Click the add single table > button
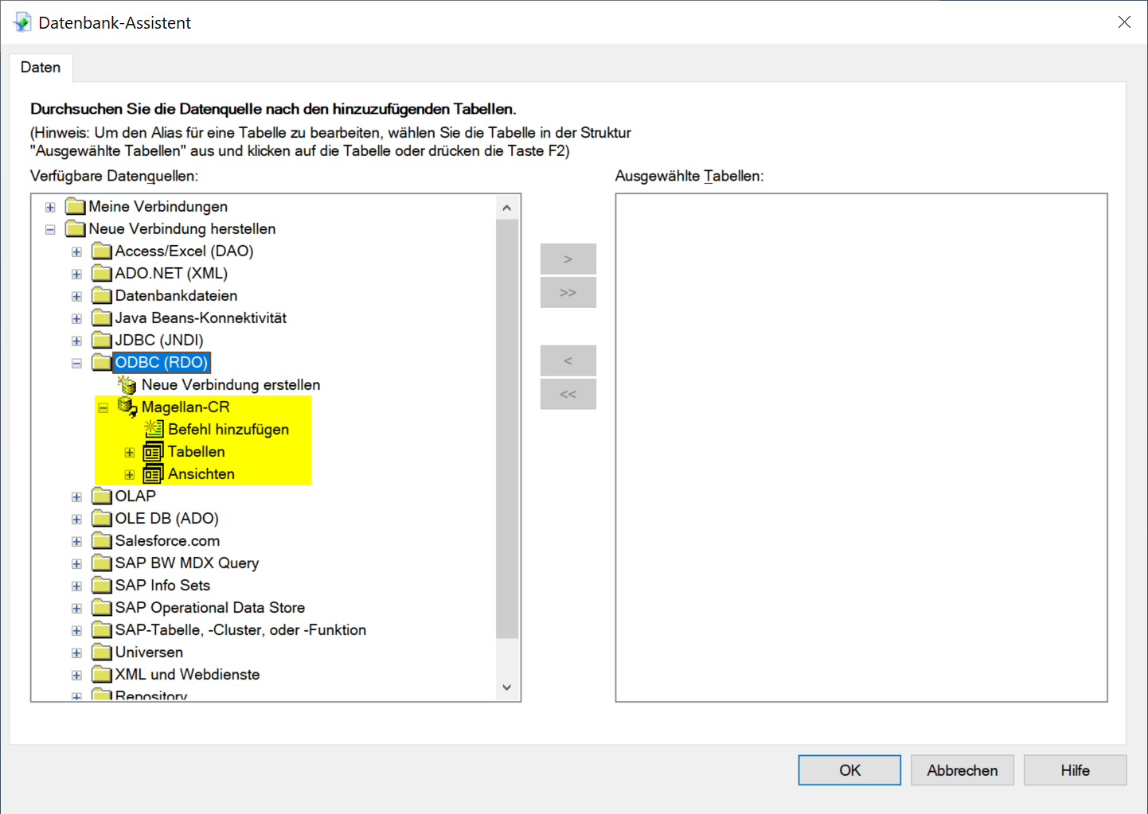Viewport: 1148px width, 814px height. [x=568, y=259]
